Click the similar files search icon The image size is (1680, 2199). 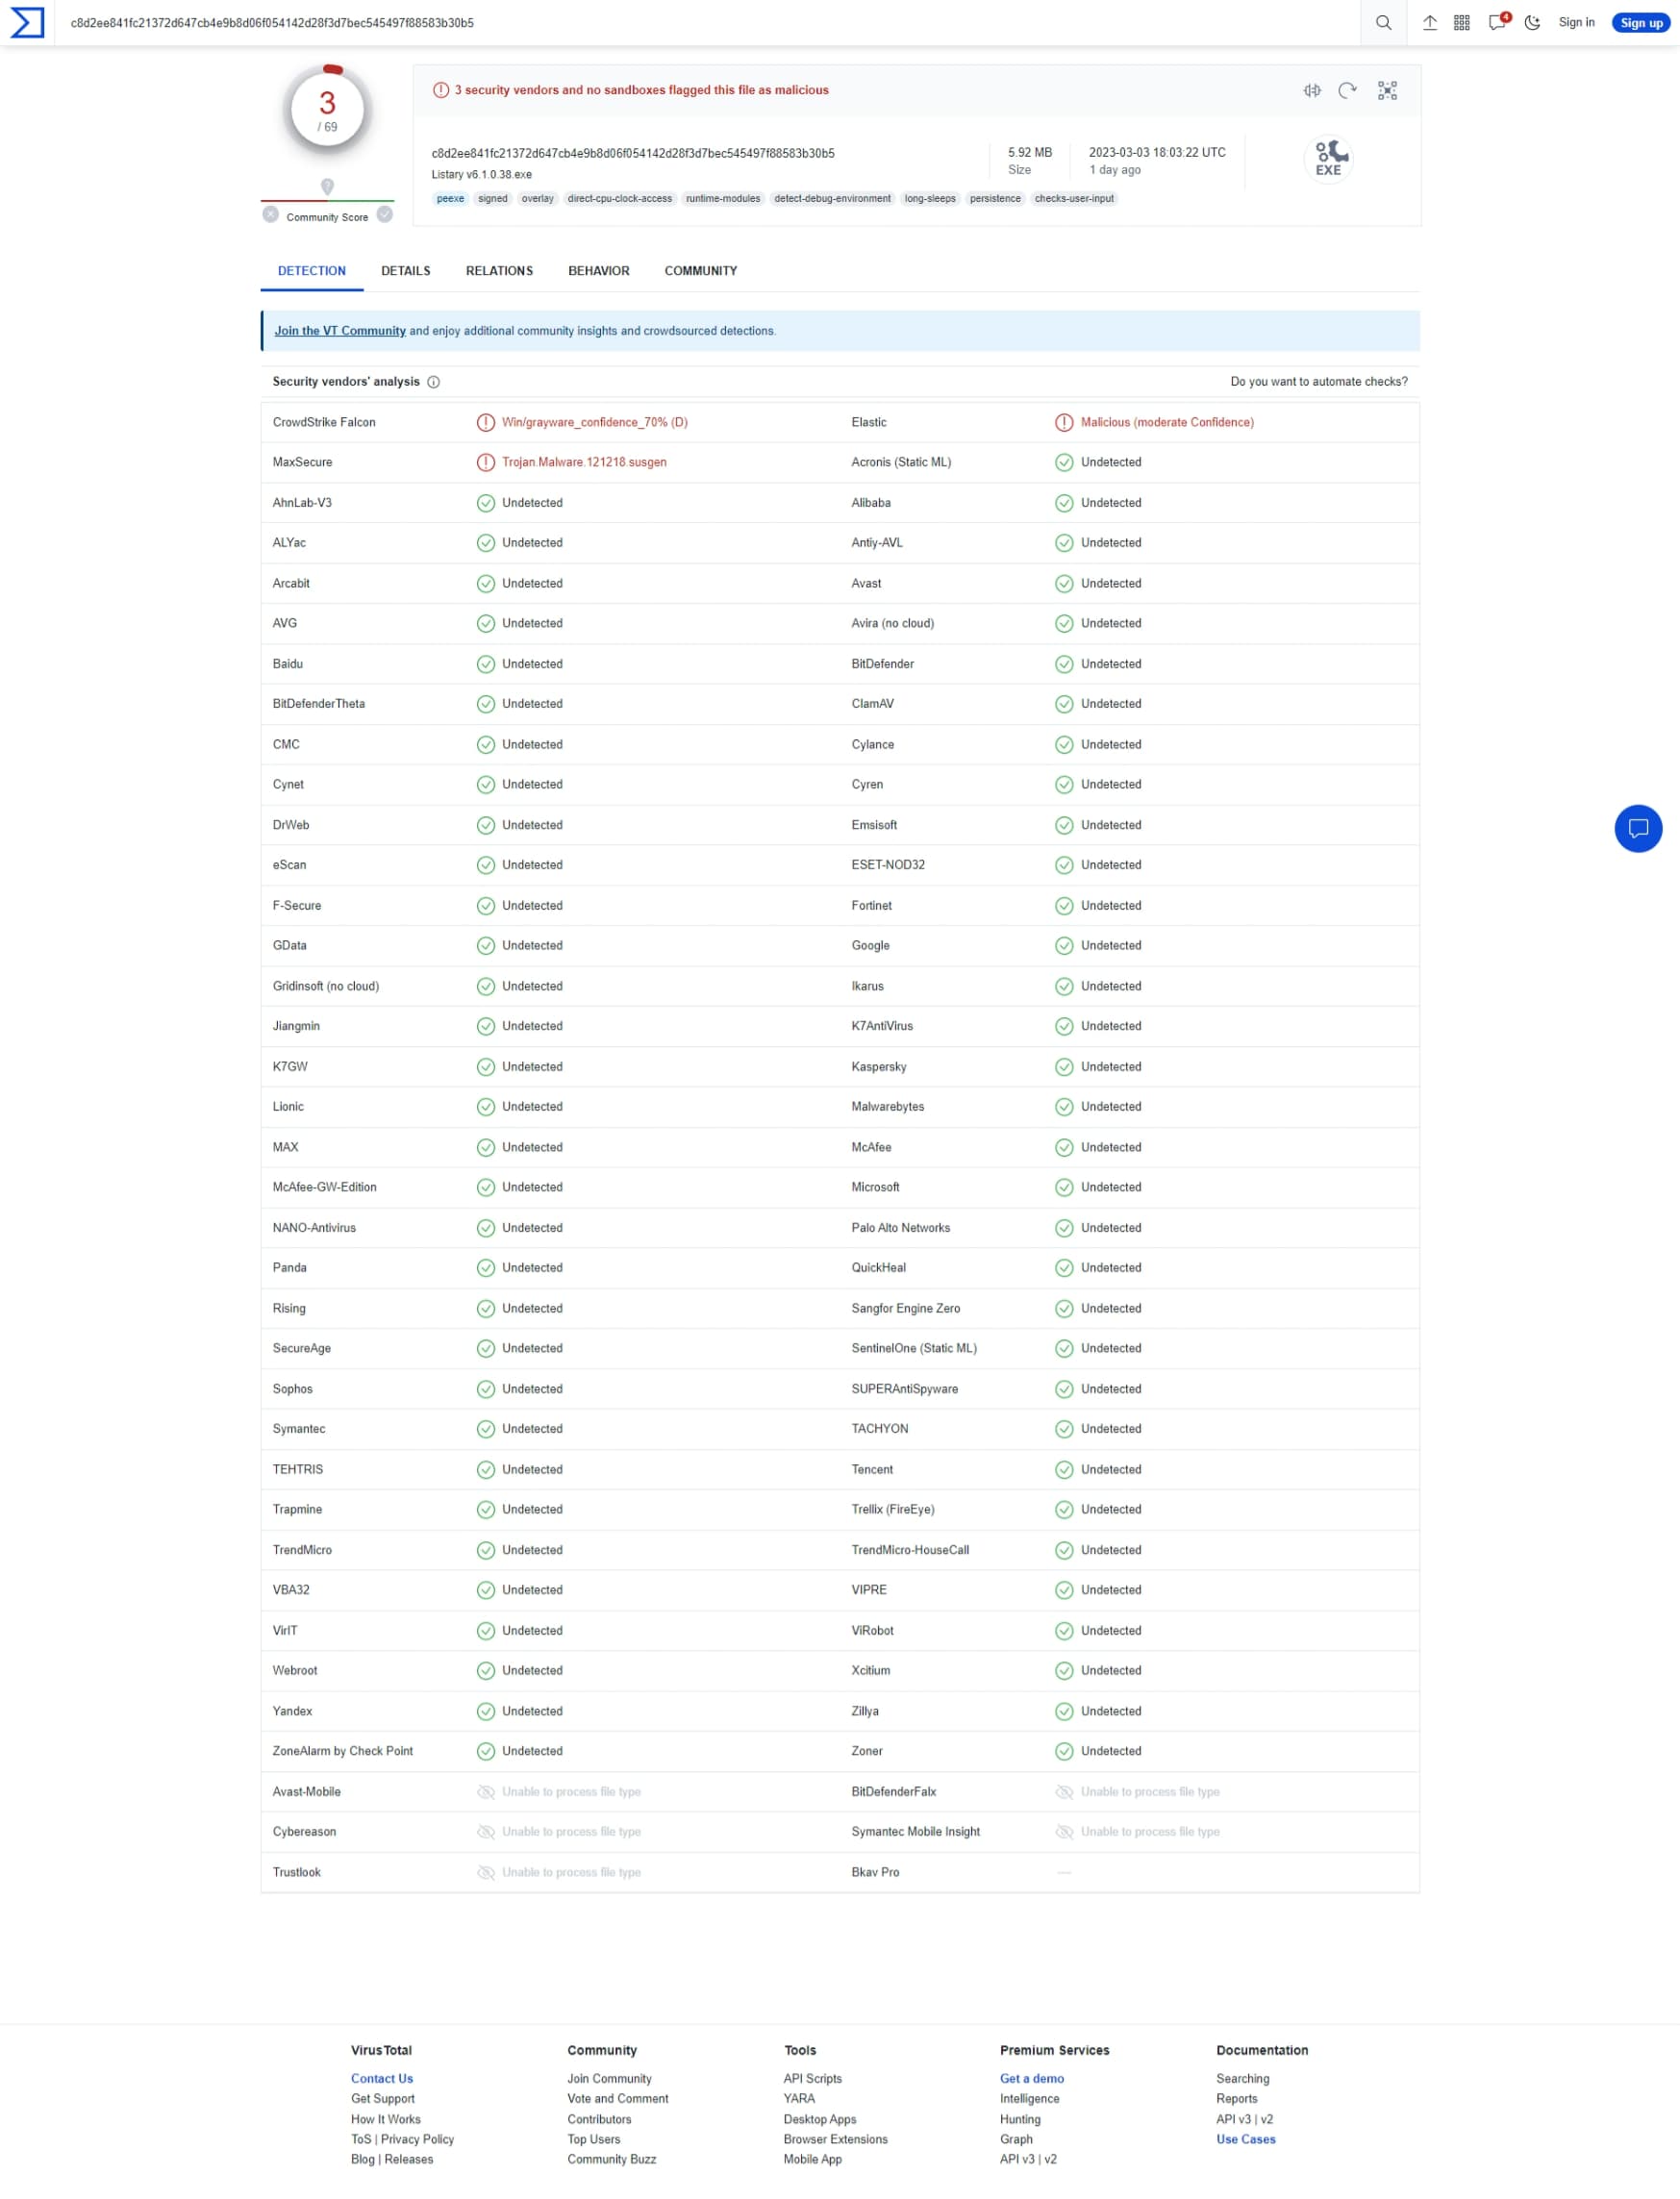1312,91
